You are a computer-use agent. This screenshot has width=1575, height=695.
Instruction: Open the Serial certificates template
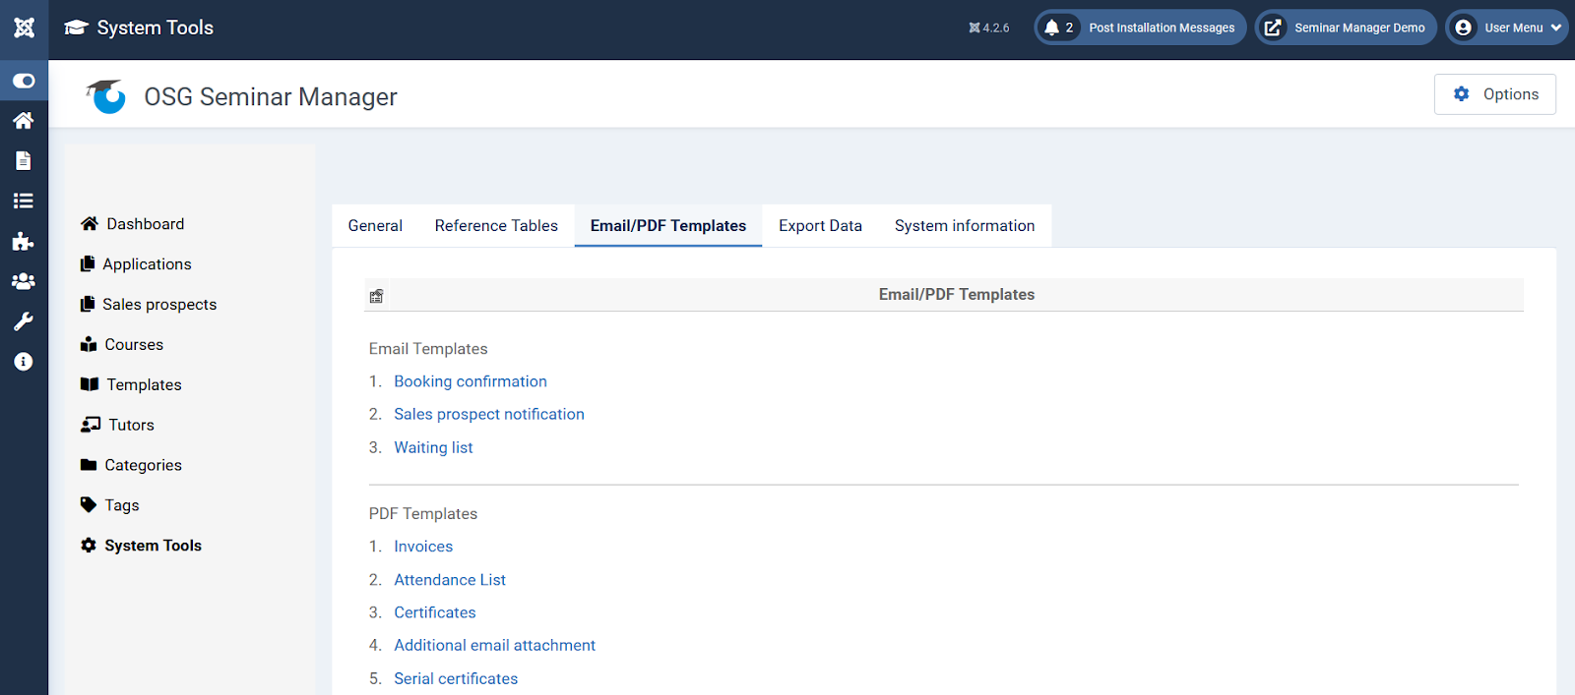point(456,679)
